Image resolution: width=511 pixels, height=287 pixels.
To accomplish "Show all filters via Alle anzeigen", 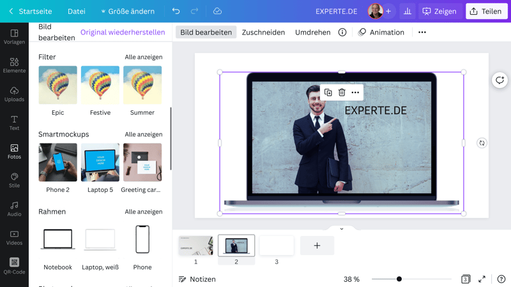I will 143,57.
